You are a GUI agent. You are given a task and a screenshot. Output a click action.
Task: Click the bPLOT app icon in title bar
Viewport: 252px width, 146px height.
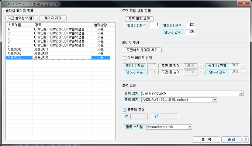pos(4,4)
